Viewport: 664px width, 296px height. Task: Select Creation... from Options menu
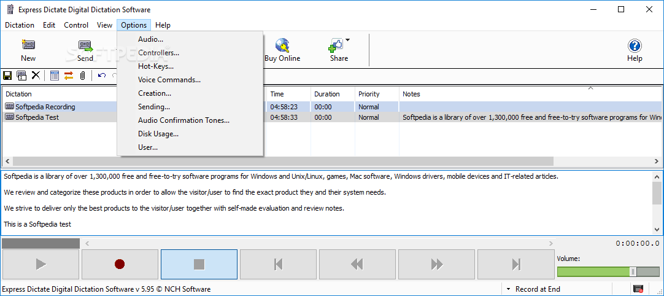coord(191,93)
